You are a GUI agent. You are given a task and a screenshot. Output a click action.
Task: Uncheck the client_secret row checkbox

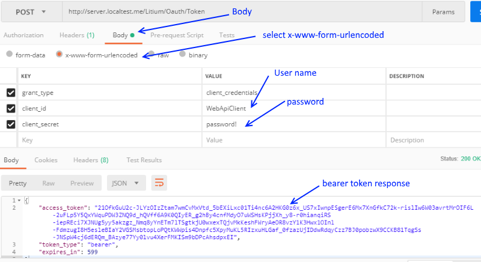click(11, 124)
